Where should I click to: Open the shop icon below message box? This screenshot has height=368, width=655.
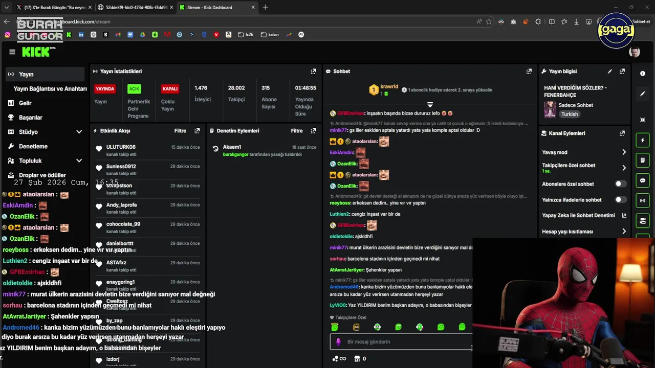tap(357, 359)
